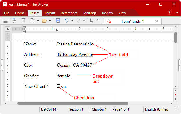Click 'Section 1' in status bar
Screen dimensions: 181x114
(x=76, y=109)
